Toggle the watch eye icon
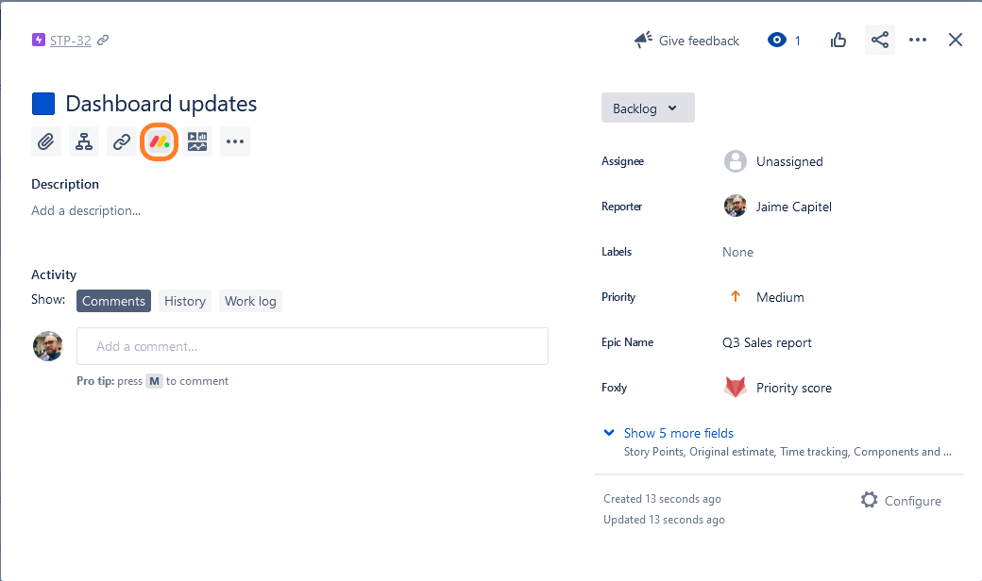 point(776,40)
